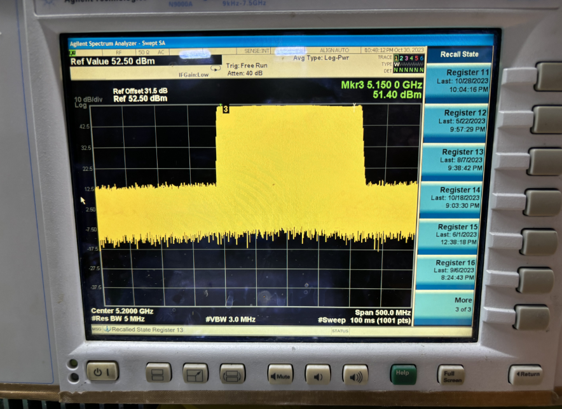Recall state from Register 13 softkey
The height and width of the screenshot is (409, 562).
click(454, 161)
